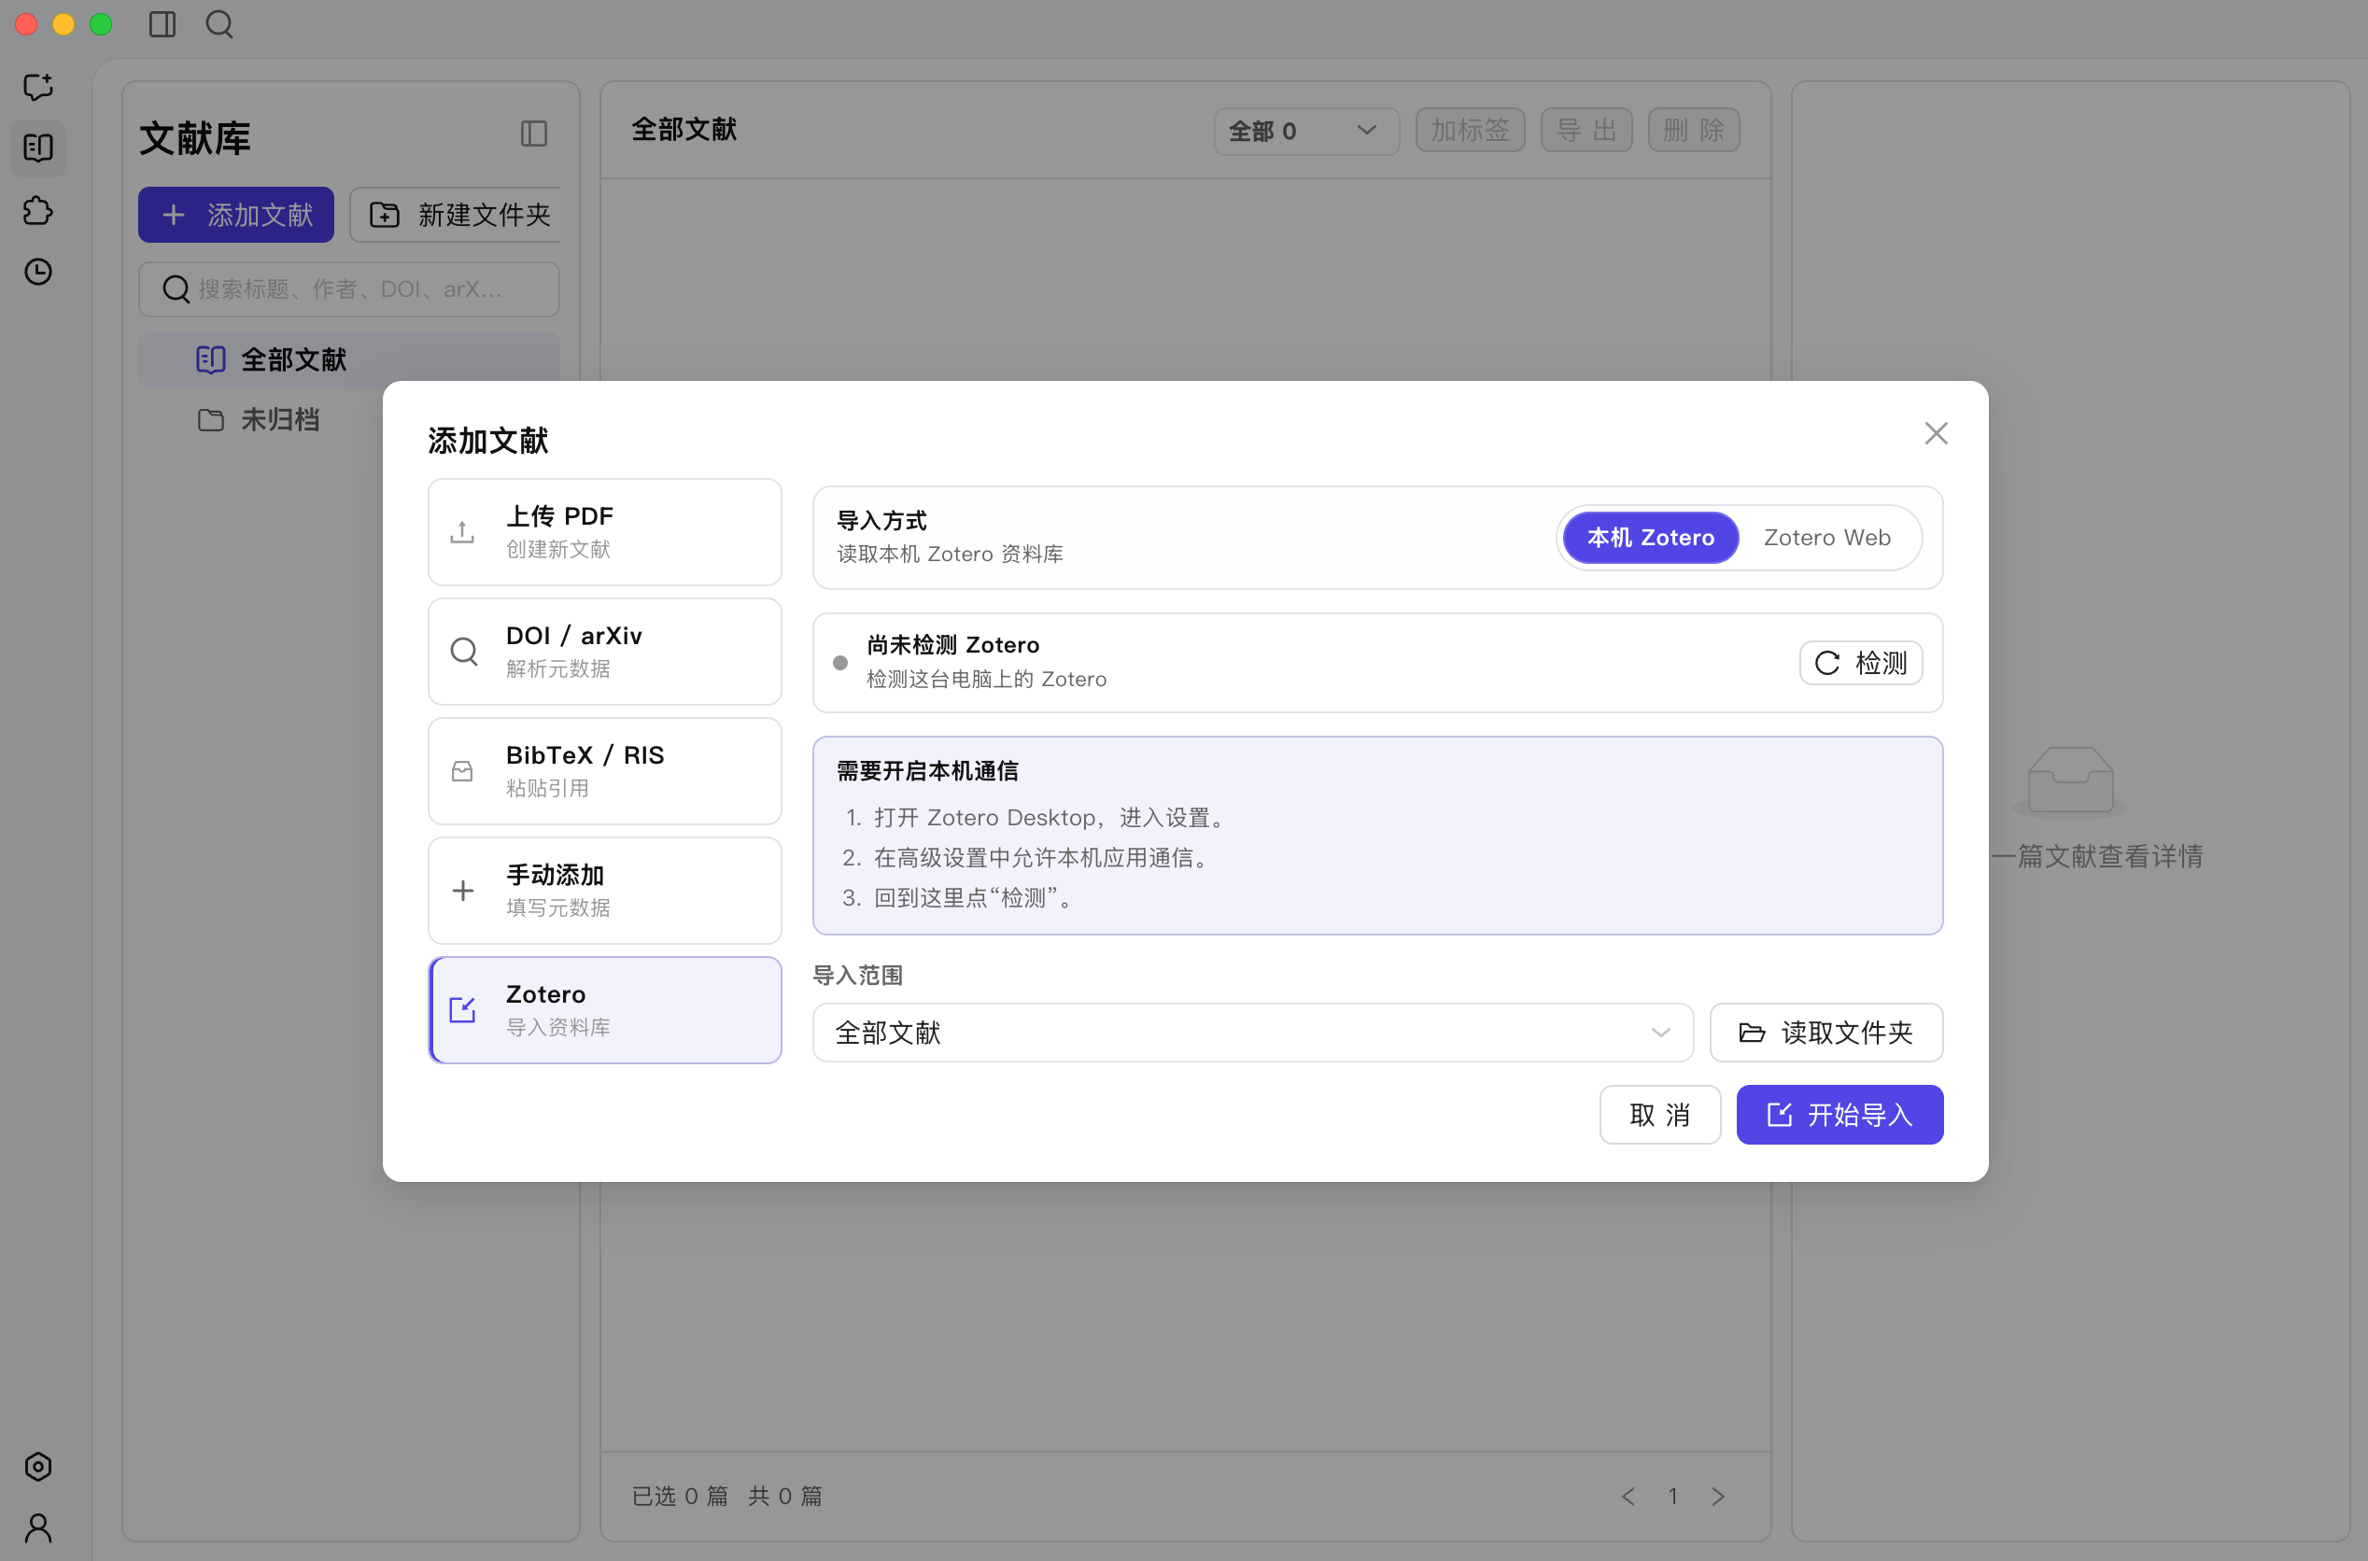Collapse the 文献库 panel icon
This screenshot has height=1561, width=2368.
[x=533, y=134]
